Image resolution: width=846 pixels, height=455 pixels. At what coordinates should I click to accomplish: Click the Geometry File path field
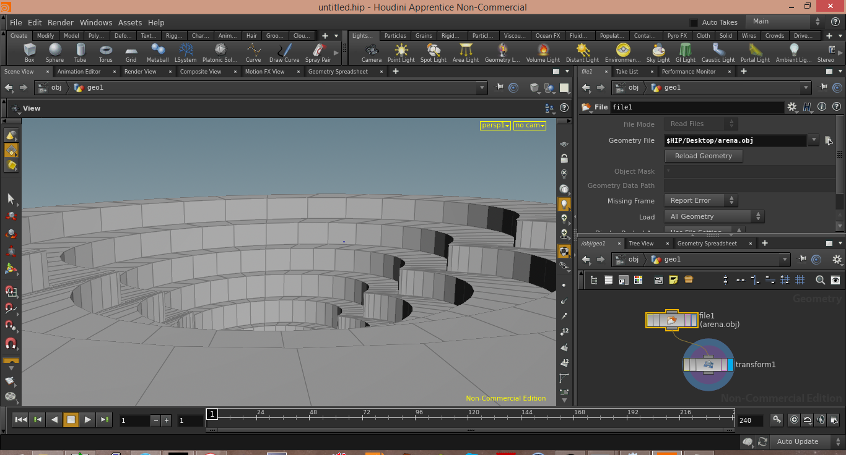click(735, 140)
